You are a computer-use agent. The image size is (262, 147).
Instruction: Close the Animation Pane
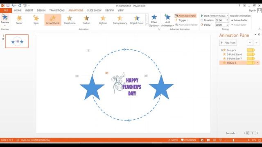tap(259, 34)
